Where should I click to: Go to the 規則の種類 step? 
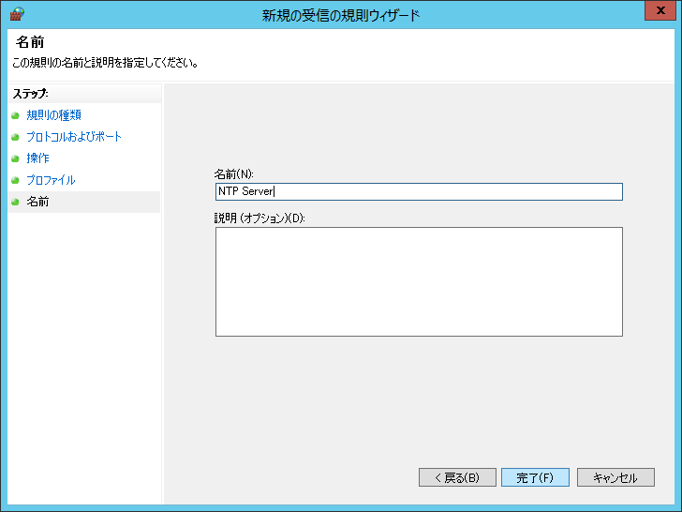tap(53, 115)
